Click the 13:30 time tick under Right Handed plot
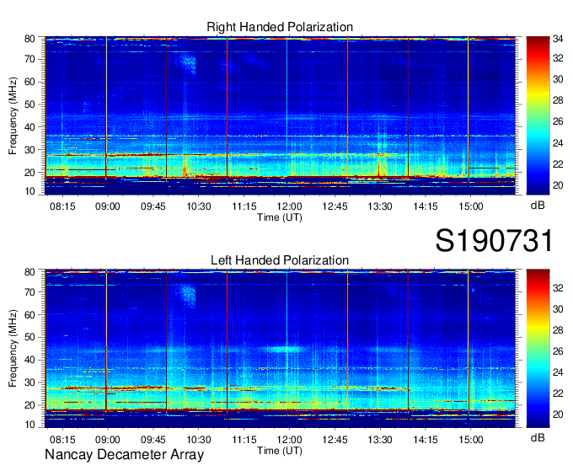Image resolution: width=573 pixels, height=465 pixels. [380, 206]
